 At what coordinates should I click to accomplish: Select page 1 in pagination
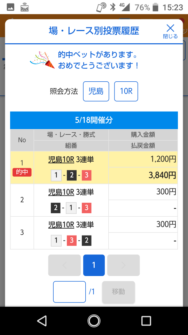[x=94, y=265]
